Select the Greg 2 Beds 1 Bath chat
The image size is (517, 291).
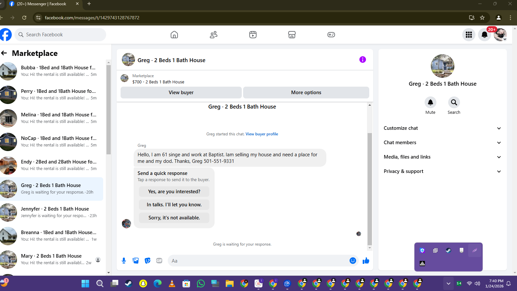tap(52, 189)
